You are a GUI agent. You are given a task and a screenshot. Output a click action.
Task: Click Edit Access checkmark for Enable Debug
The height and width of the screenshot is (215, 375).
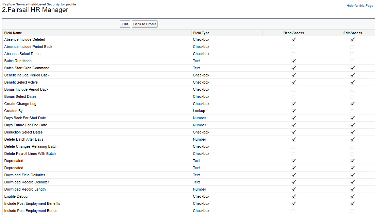[353, 197]
